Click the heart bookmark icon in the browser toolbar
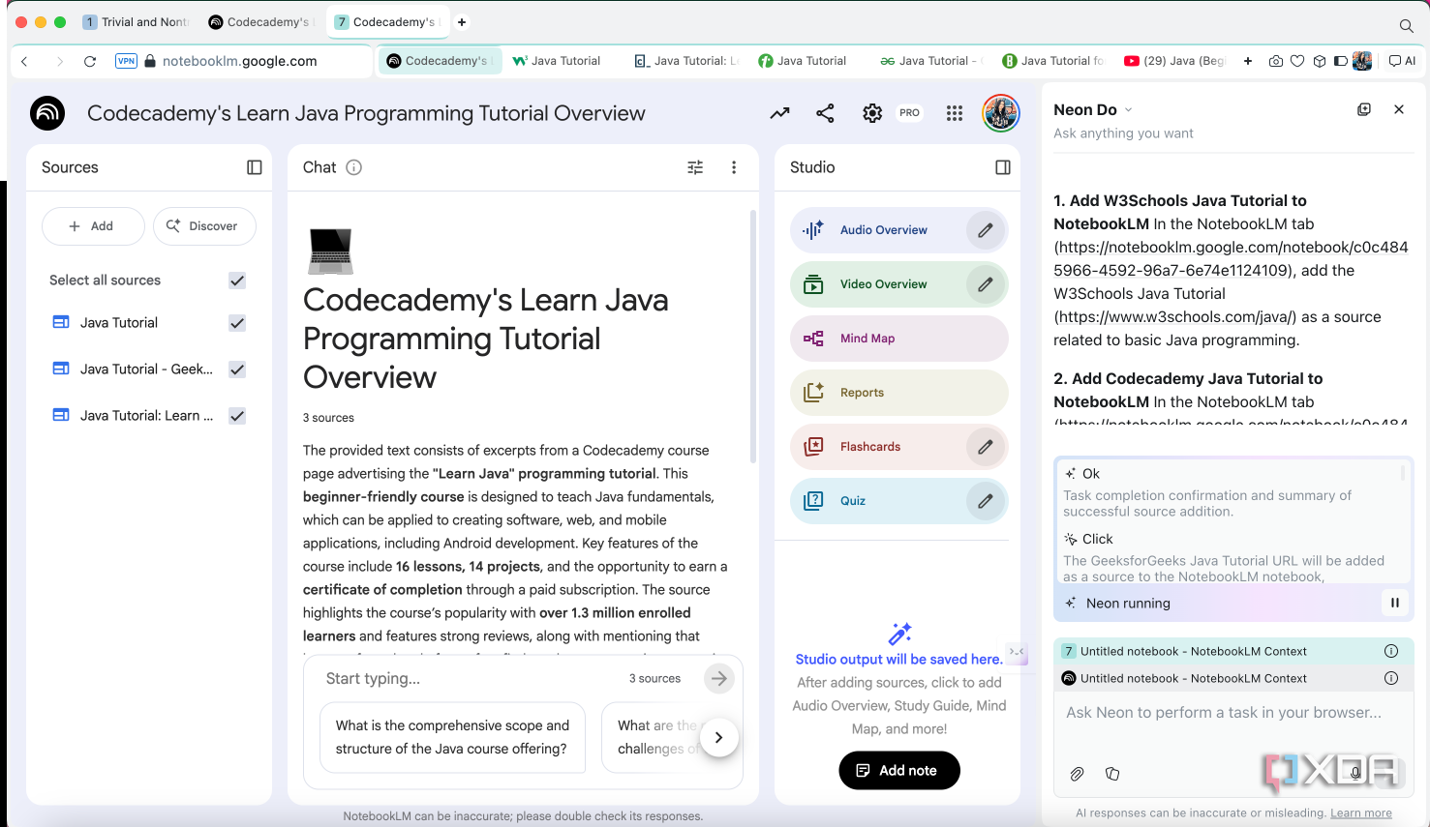 click(x=1297, y=61)
